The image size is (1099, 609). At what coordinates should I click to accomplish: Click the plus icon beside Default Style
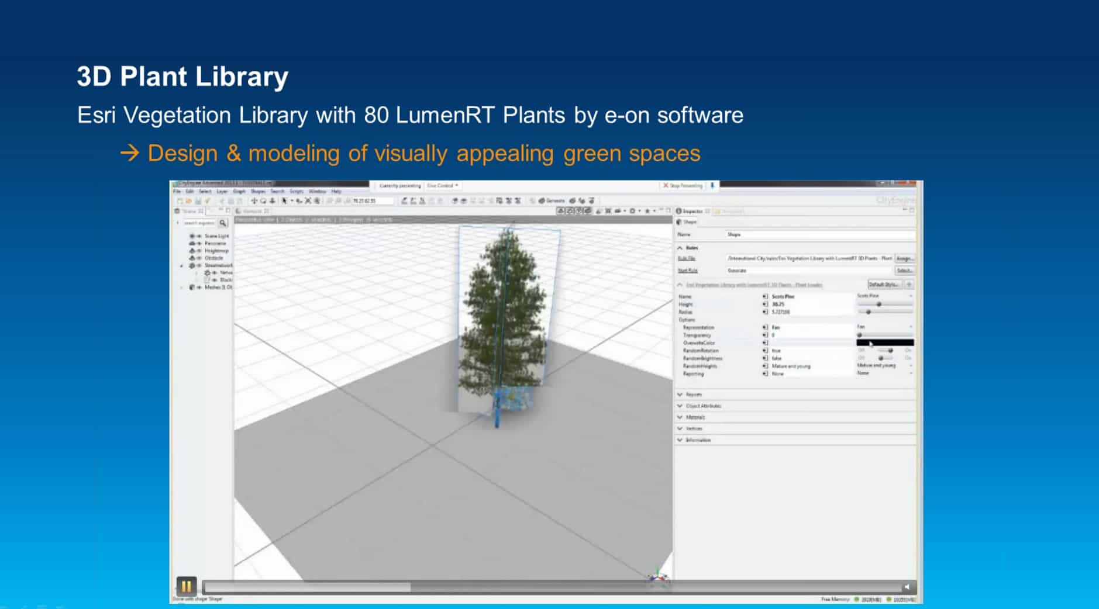(x=909, y=285)
